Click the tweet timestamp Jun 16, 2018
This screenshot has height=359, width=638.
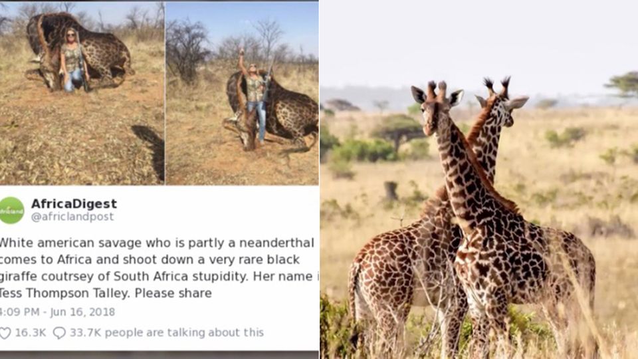[x=57, y=311]
